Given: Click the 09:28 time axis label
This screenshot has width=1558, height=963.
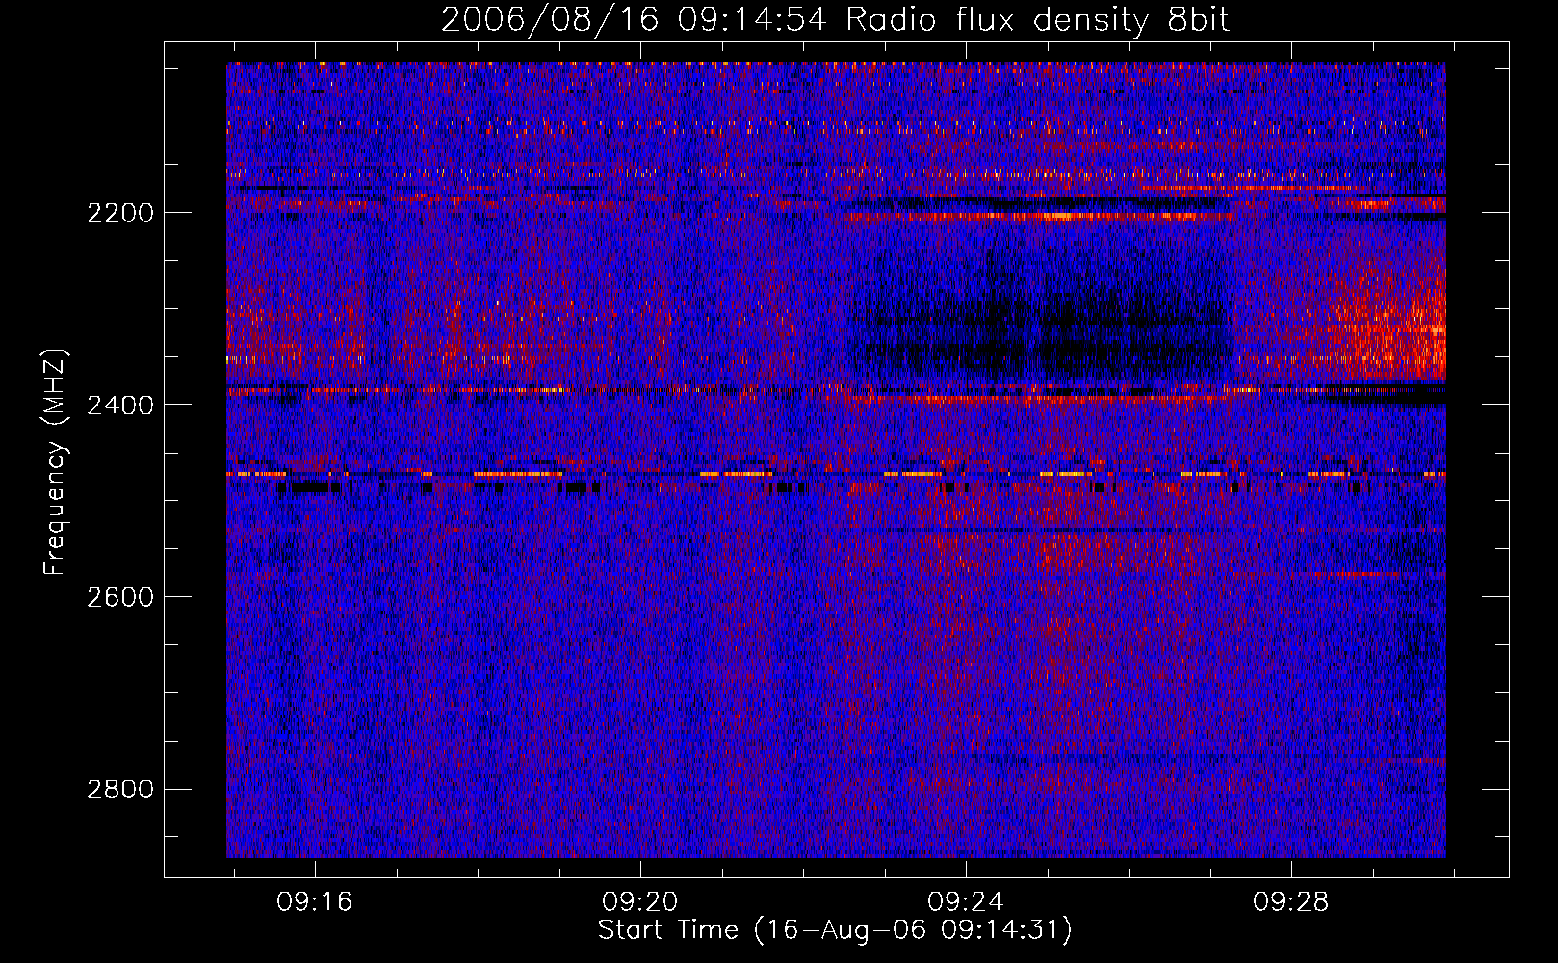Looking at the screenshot, I should (x=1290, y=902).
